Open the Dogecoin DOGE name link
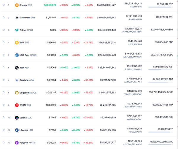 tap(28, 93)
